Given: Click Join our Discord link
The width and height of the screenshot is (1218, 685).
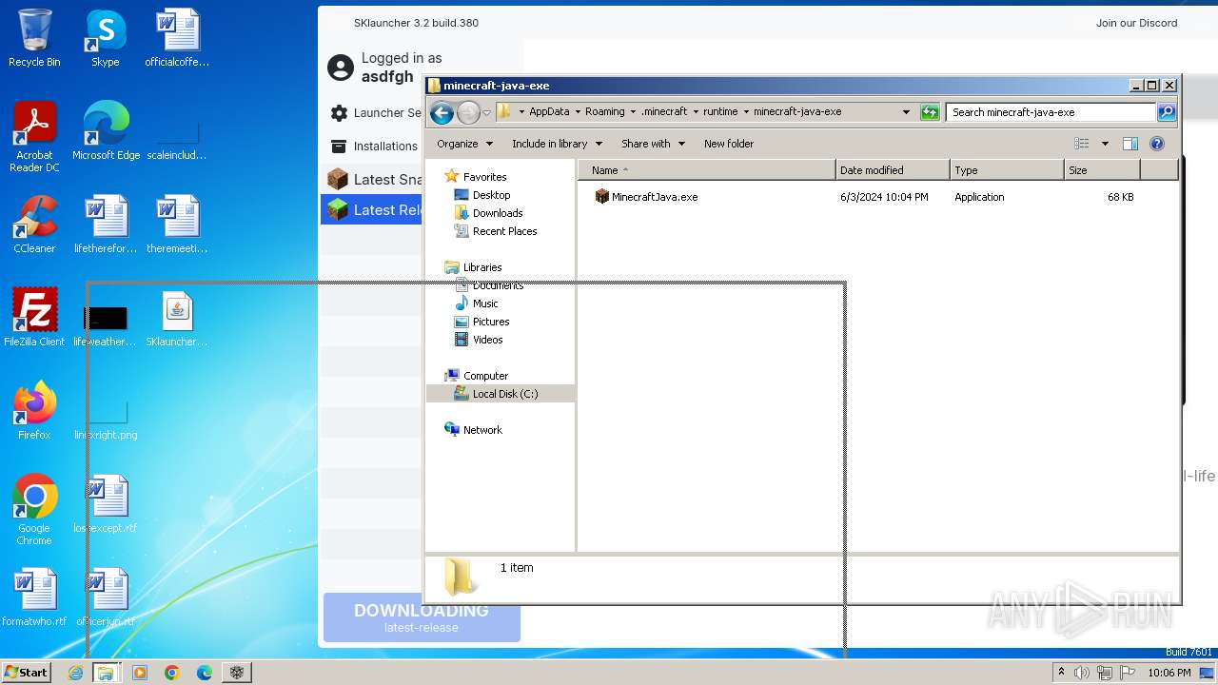Looking at the screenshot, I should click(1136, 23).
